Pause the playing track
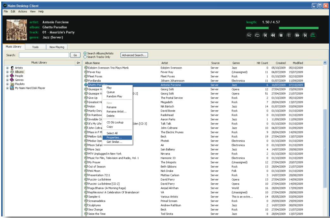 289,35
